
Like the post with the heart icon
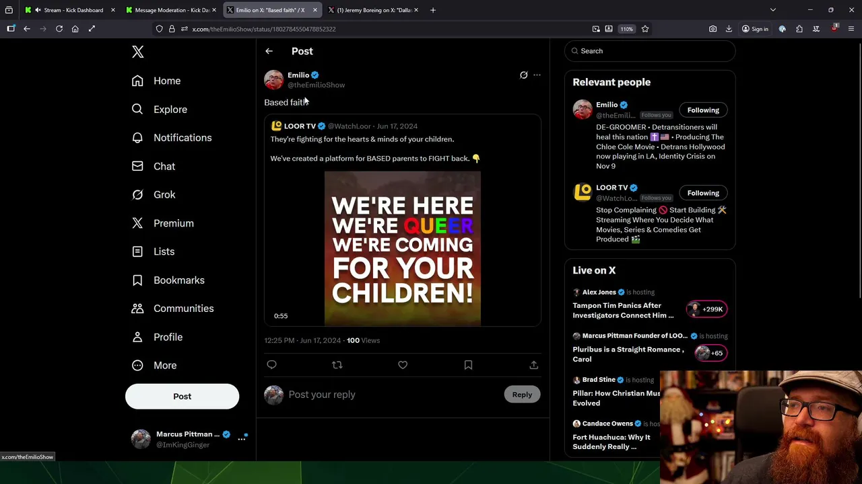pos(403,365)
